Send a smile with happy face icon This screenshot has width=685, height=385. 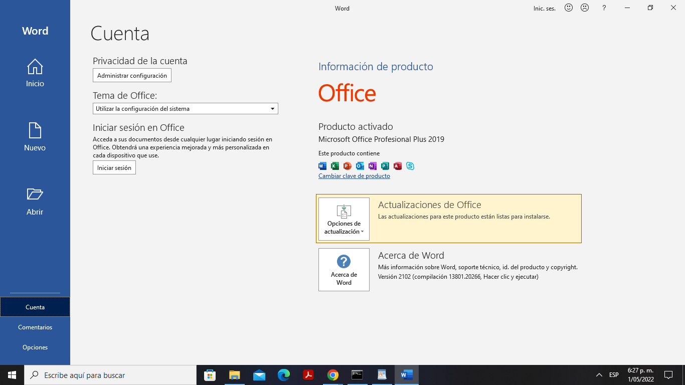click(x=569, y=8)
